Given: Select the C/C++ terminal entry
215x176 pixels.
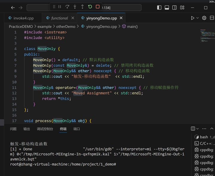Looking at the screenshot, I should (204, 143).
